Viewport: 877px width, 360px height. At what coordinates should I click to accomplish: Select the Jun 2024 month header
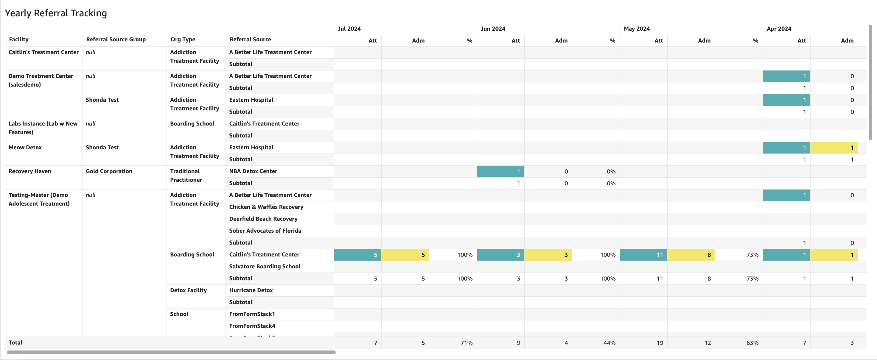point(493,29)
